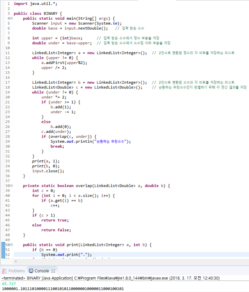Click the Problems tab icon
Viewport: 249px width, 292px height.
pyautogui.click(x=4, y=271)
